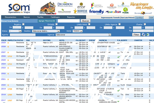Click the P.H. icon in folio 2524 row
Screen dimensions: 154x103
(77, 65)
